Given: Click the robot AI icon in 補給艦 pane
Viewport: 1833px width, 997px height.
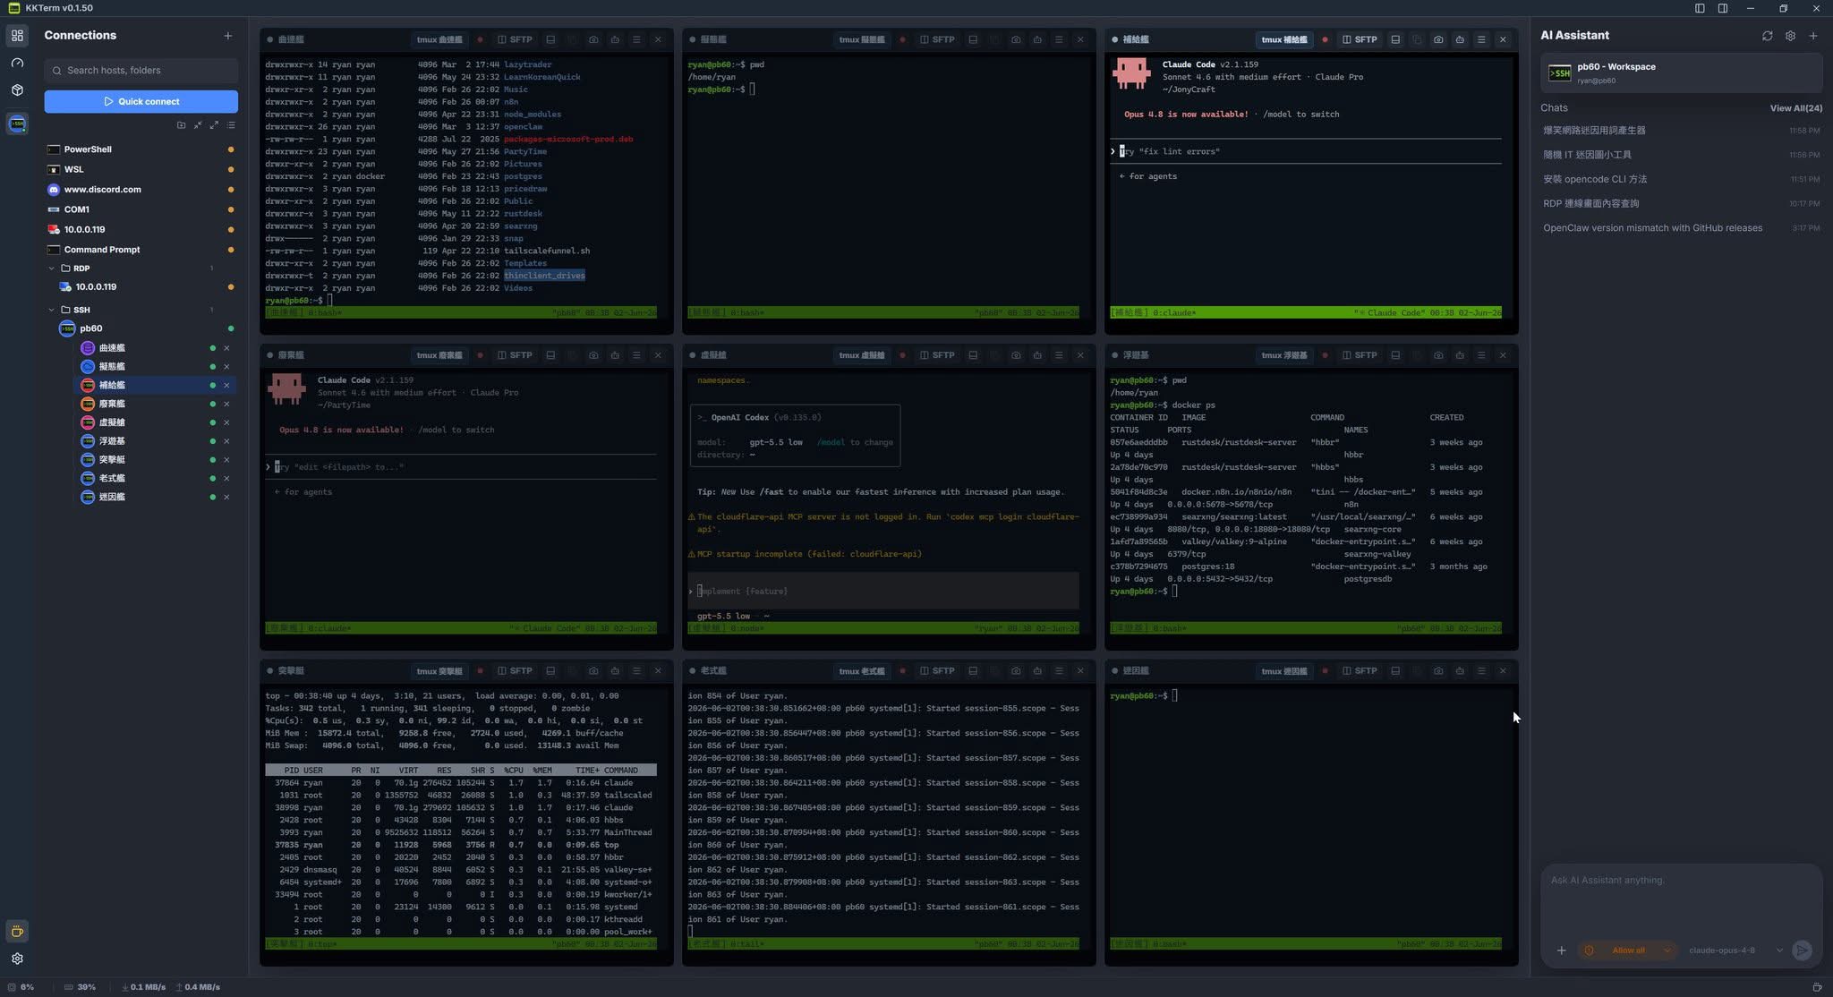Looking at the screenshot, I should coord(1460,39).
